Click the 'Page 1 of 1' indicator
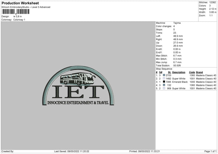 210,151
